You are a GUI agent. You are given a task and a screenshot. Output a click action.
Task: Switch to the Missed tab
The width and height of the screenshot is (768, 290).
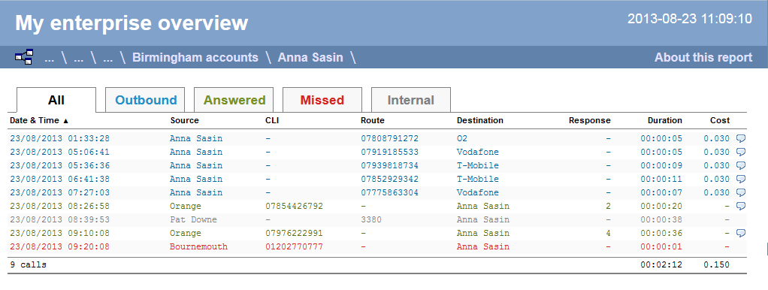[322, 100]
